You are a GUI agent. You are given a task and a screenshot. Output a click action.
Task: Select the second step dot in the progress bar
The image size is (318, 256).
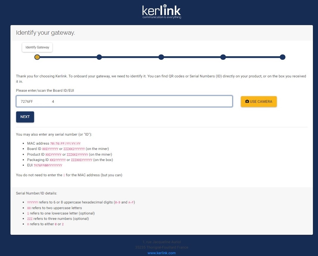pos(99,57)
